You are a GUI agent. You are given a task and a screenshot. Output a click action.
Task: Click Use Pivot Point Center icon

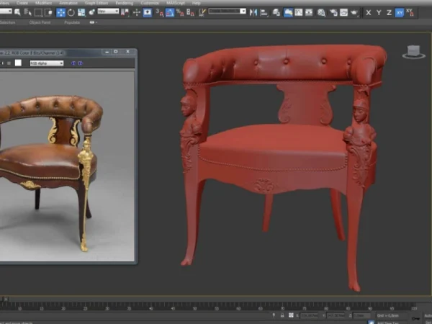click(x=125, y=12)
